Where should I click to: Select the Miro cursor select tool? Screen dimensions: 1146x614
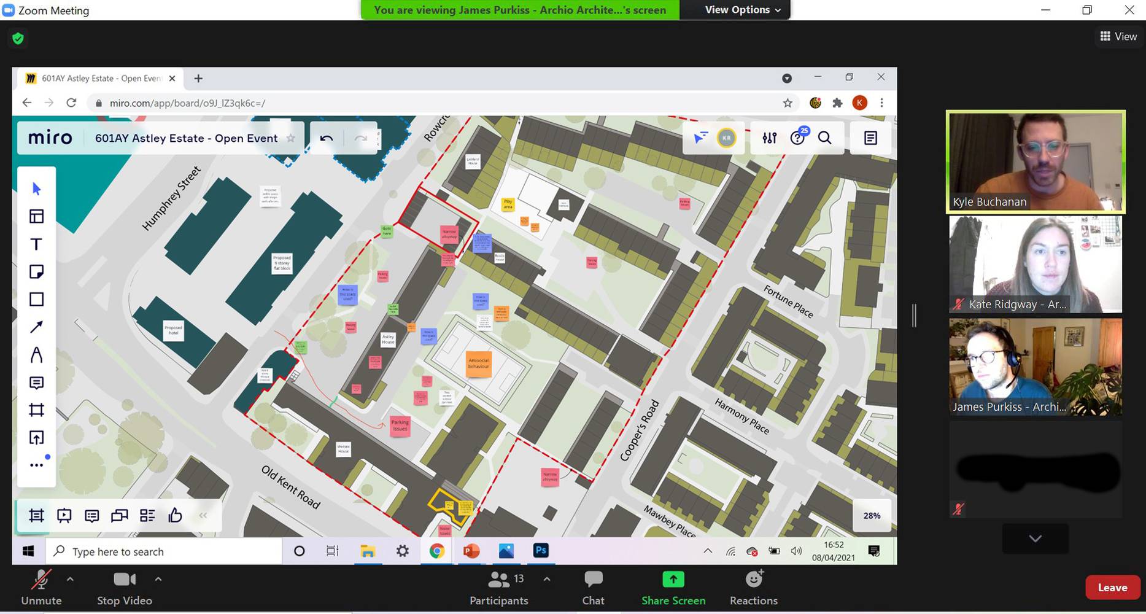pyautogui.click(x=36, y=188)
